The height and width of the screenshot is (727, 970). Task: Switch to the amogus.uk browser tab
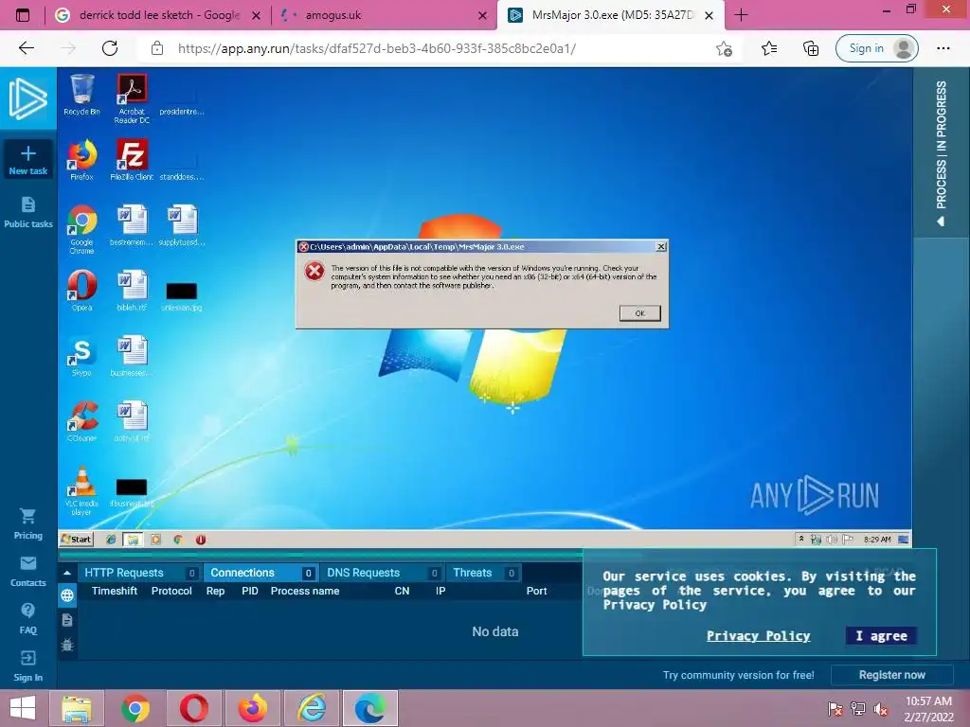pos(383,15)
